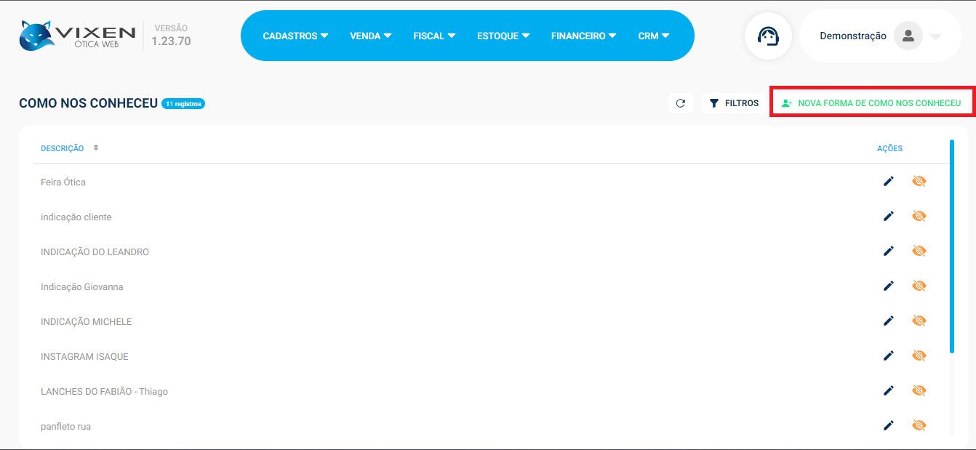
Task: Expand the Demonstração user menu arrow
Action: [935, 36]
